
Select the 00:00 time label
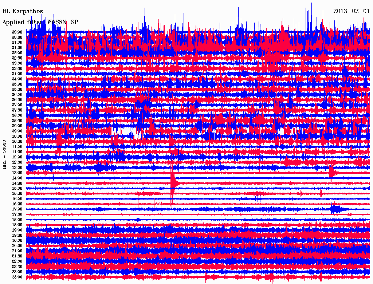(x=17, y=32)
